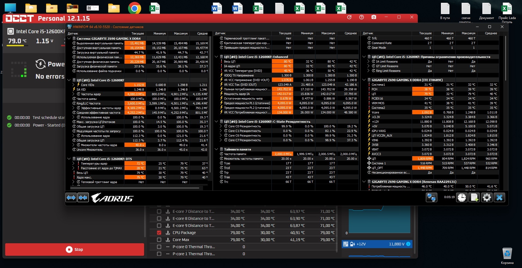
Task: Collapse 'ITE IT8689E' sensor group
Action: [364, 80]
